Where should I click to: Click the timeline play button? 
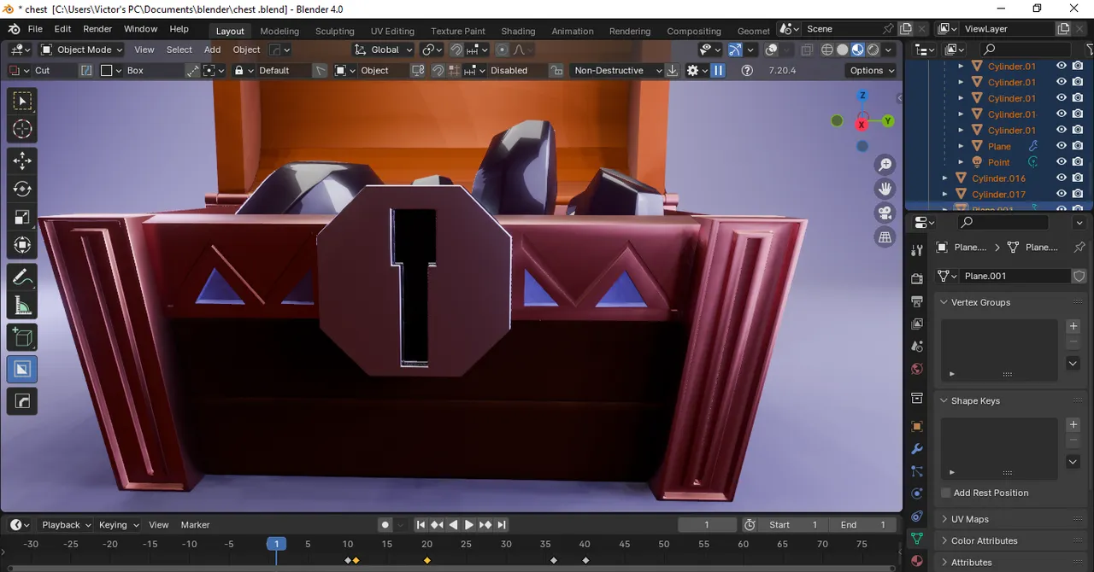[x=468, y=525]
